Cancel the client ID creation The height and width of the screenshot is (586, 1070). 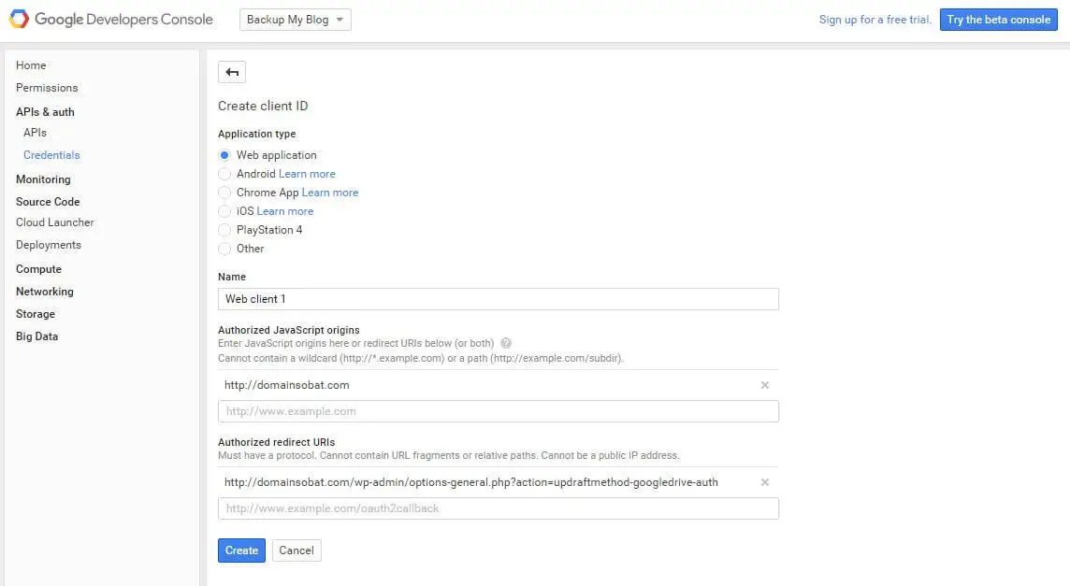296,550
